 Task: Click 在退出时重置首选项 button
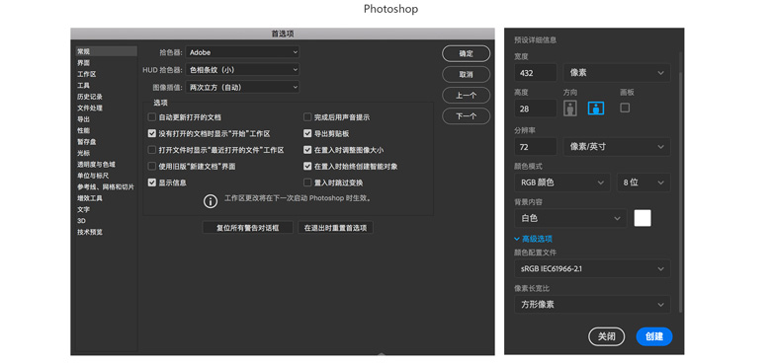[x=335, y=228]
